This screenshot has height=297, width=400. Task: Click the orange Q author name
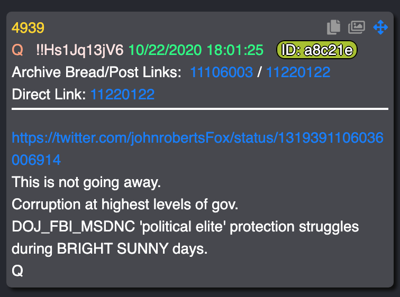[x=17, y=50]
